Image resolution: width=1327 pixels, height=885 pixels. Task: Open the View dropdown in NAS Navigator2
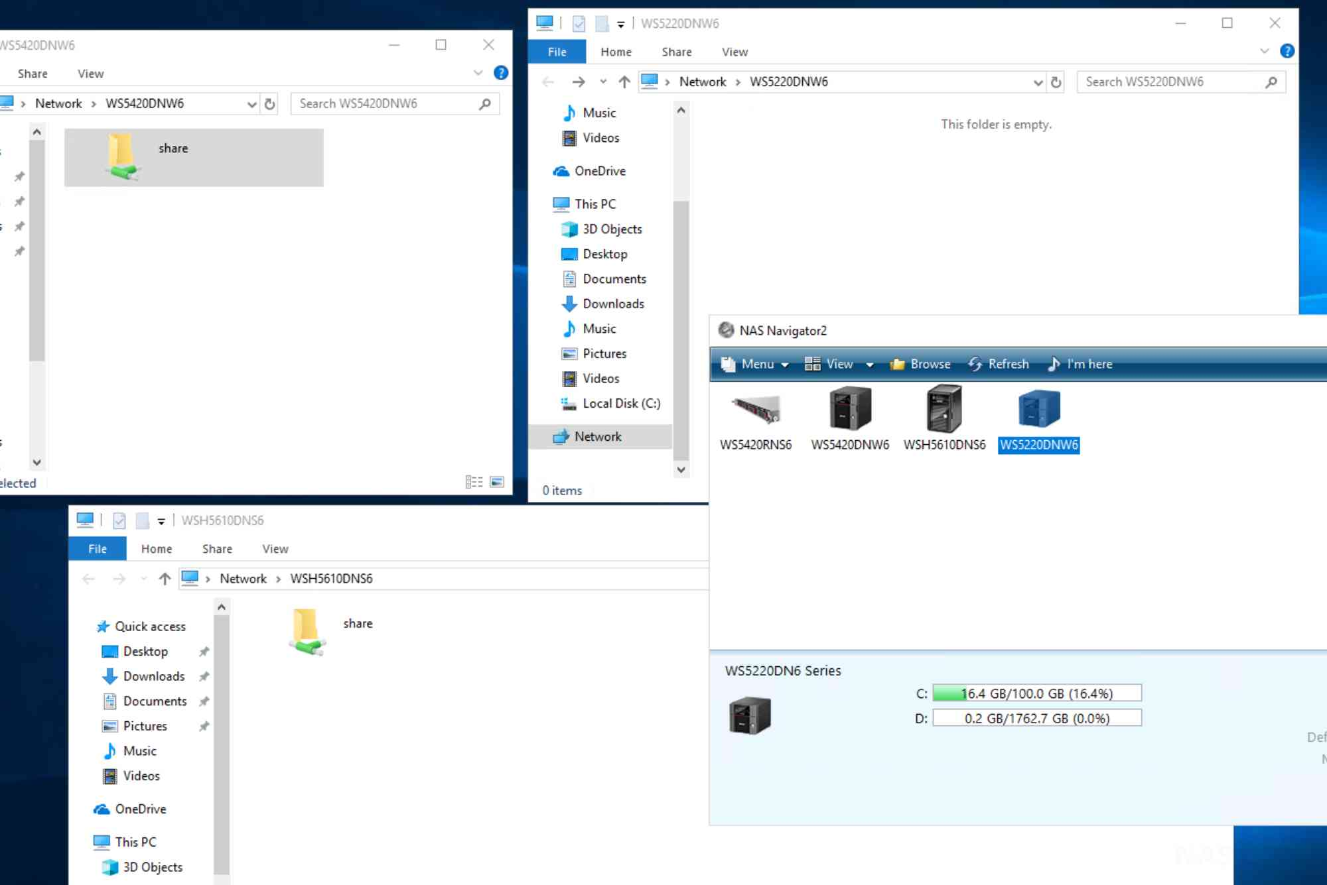point(838,364)
